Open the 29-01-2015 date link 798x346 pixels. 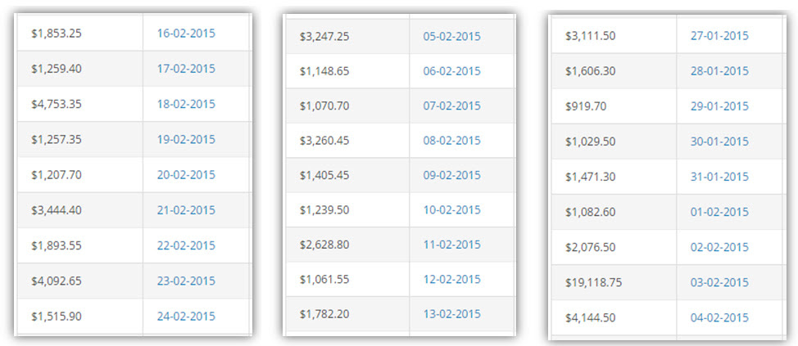pos(719,106)
